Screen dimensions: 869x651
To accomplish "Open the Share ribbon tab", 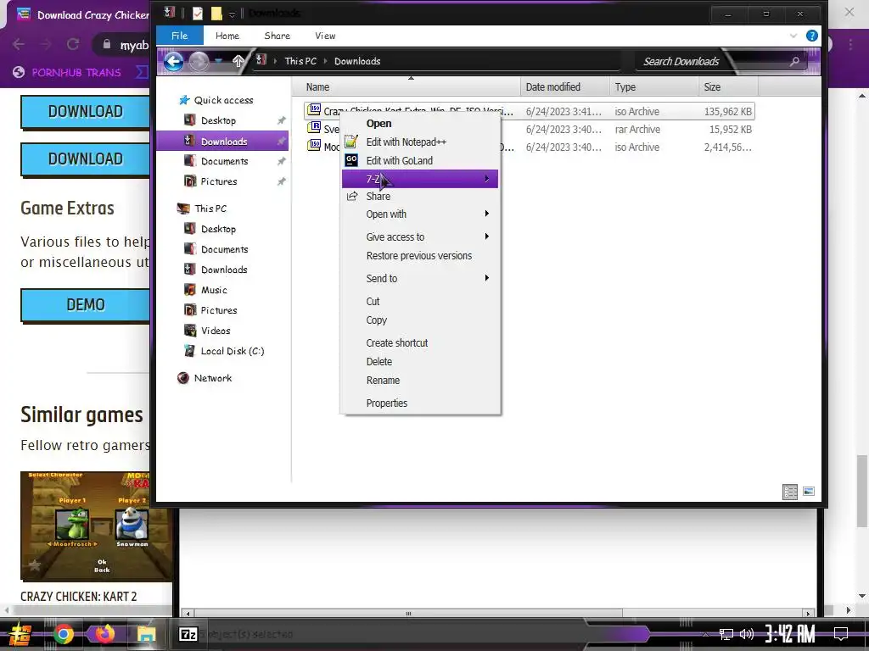I will (278, 36).
